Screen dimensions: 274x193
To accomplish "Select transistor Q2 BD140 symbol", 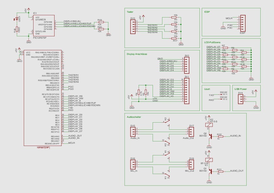I will [210, 136].
